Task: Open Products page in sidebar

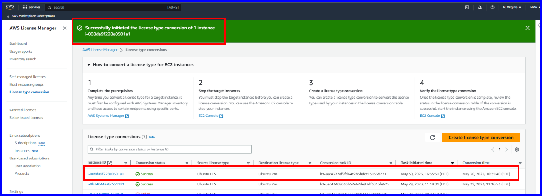Action: [22, 173]
